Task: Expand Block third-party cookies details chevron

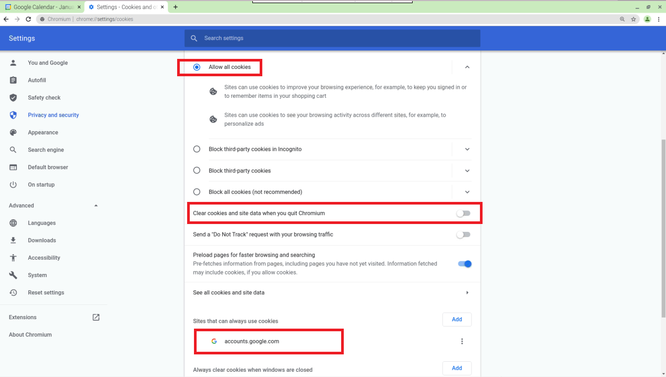Action: pos(467,170)
